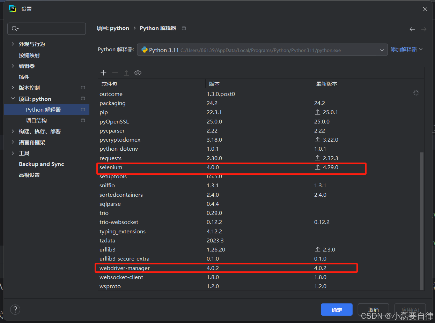Open the Python interpreter dropdown
Image resolution: width=435 pixels, height=323 pixels.
tap(262, 50)
